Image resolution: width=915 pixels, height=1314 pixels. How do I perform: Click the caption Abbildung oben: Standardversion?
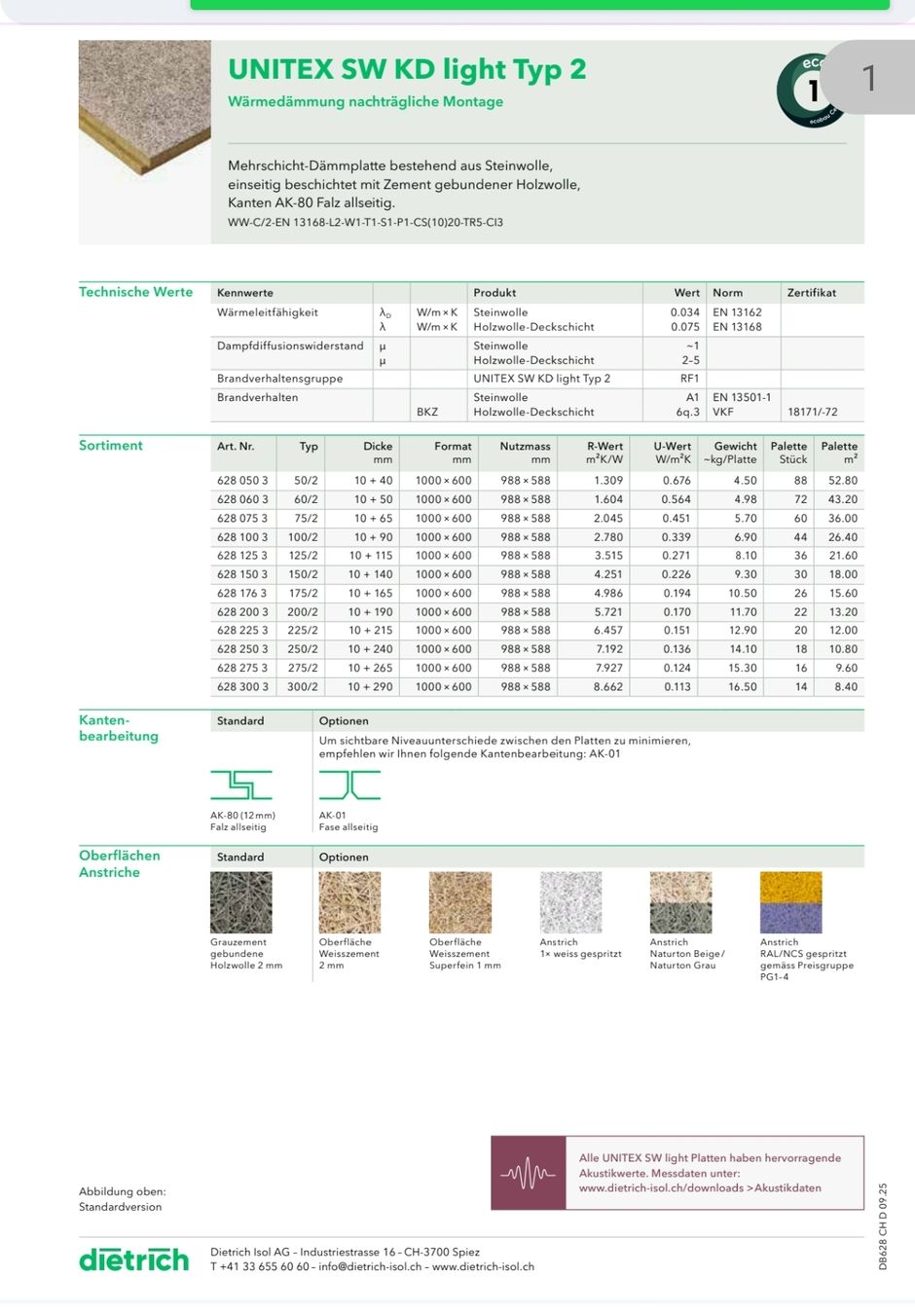123,1199
